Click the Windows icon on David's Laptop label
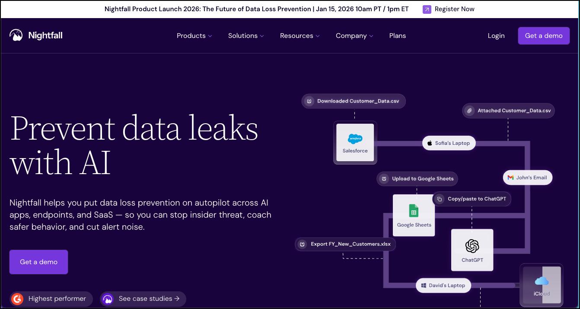 [423, 285]
